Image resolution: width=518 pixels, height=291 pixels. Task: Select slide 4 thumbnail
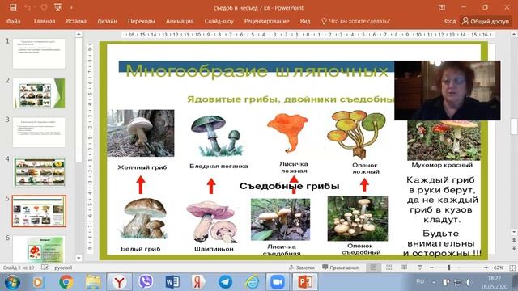tap(39, 171)
